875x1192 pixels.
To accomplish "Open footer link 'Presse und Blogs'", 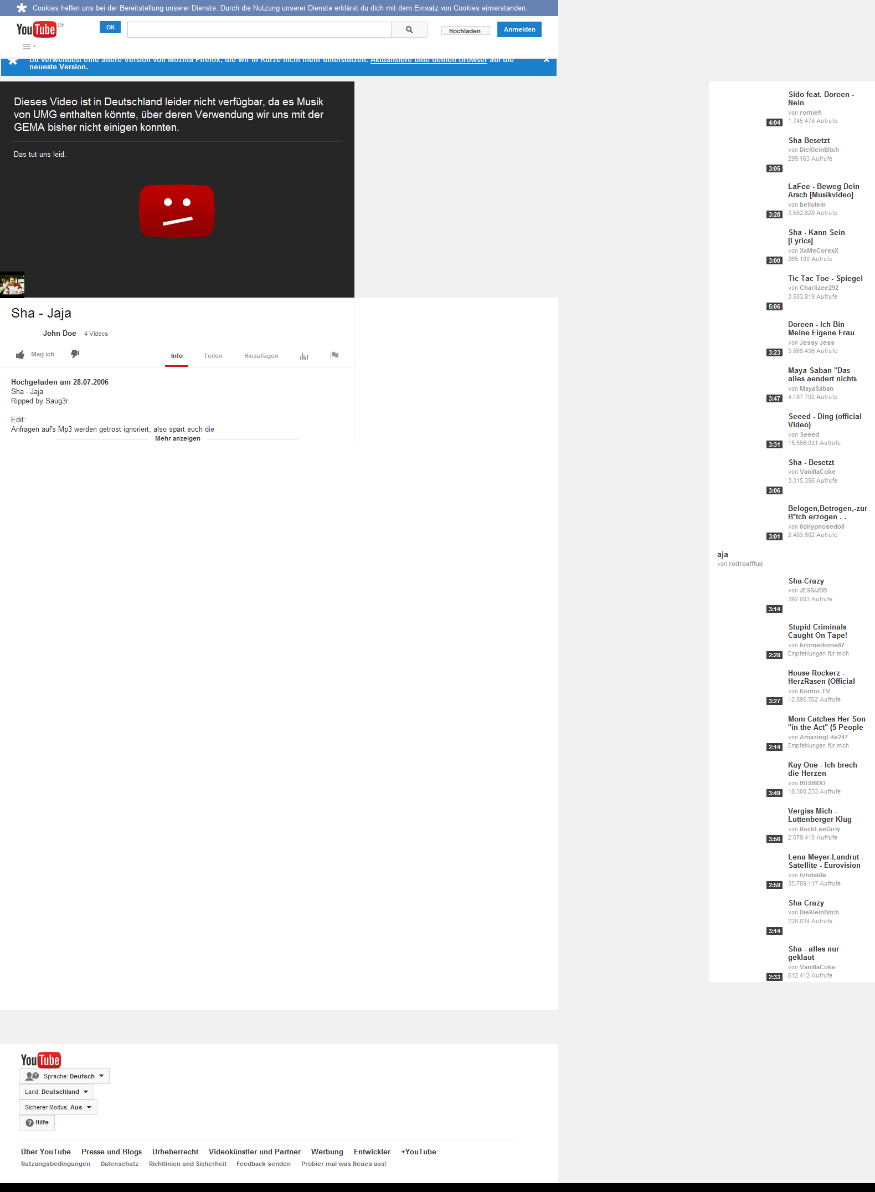I will 112,1152.
